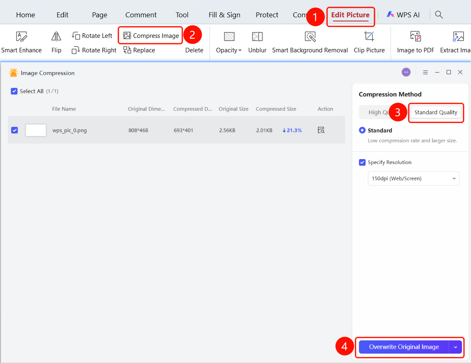The image size is (471, 363).
Task: Click the Image to PDF icon
Action: [x=416, y=36]
